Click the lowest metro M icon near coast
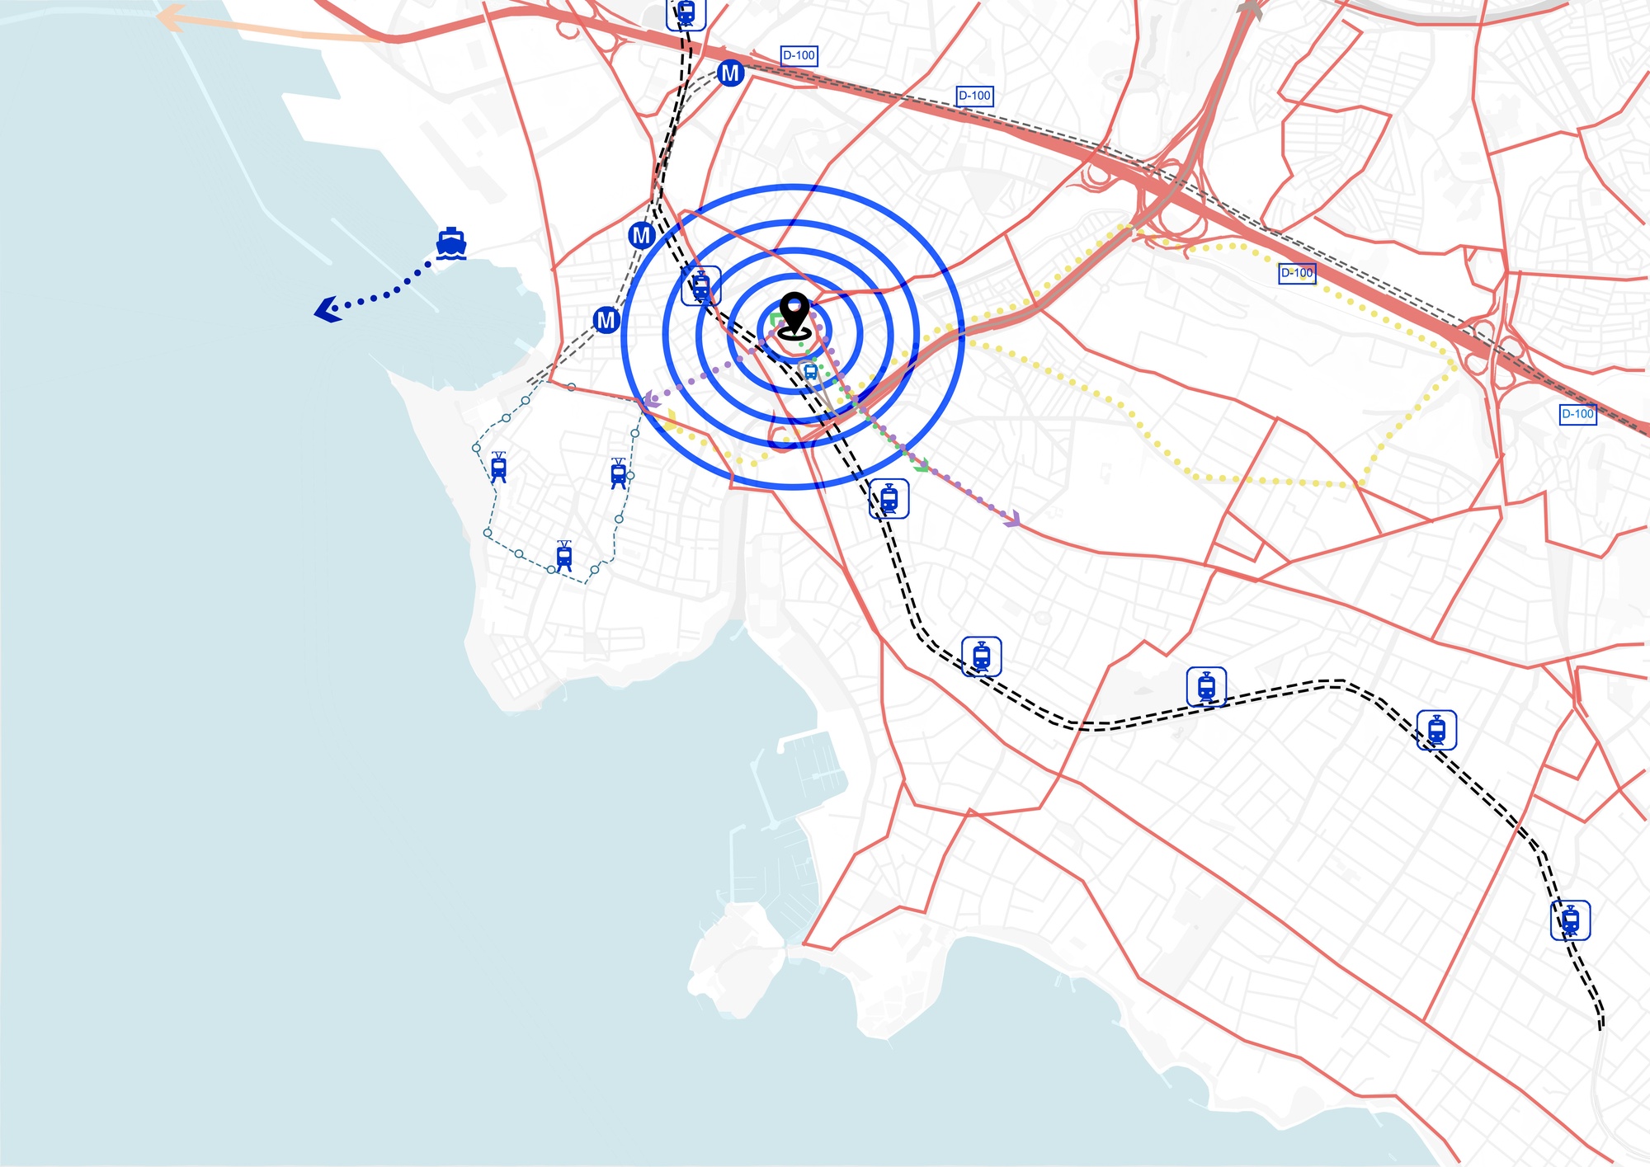 coord(606,320)
